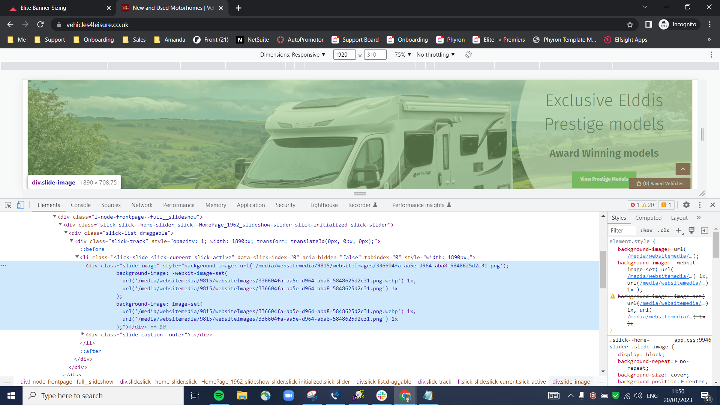Open the (0) Saved Vehicles link
This screenshot has height=405, width=720.
(660, 183)
